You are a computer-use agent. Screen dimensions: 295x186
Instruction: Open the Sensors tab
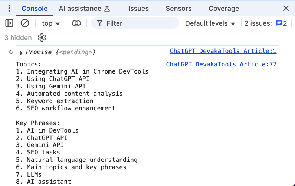tap(178, 9)
